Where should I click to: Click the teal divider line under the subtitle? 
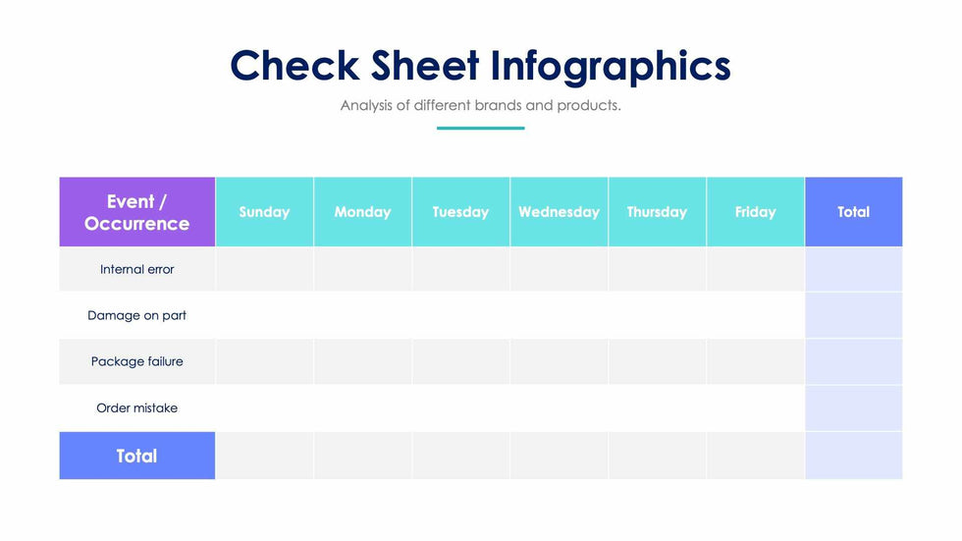480,128
